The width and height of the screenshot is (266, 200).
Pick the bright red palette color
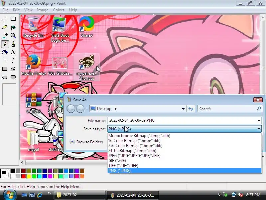pyautogui.click(x=23, y=176)
